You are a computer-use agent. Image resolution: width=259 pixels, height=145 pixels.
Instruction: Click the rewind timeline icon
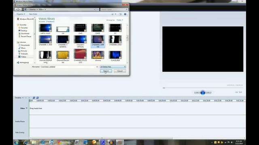point(26,97)
